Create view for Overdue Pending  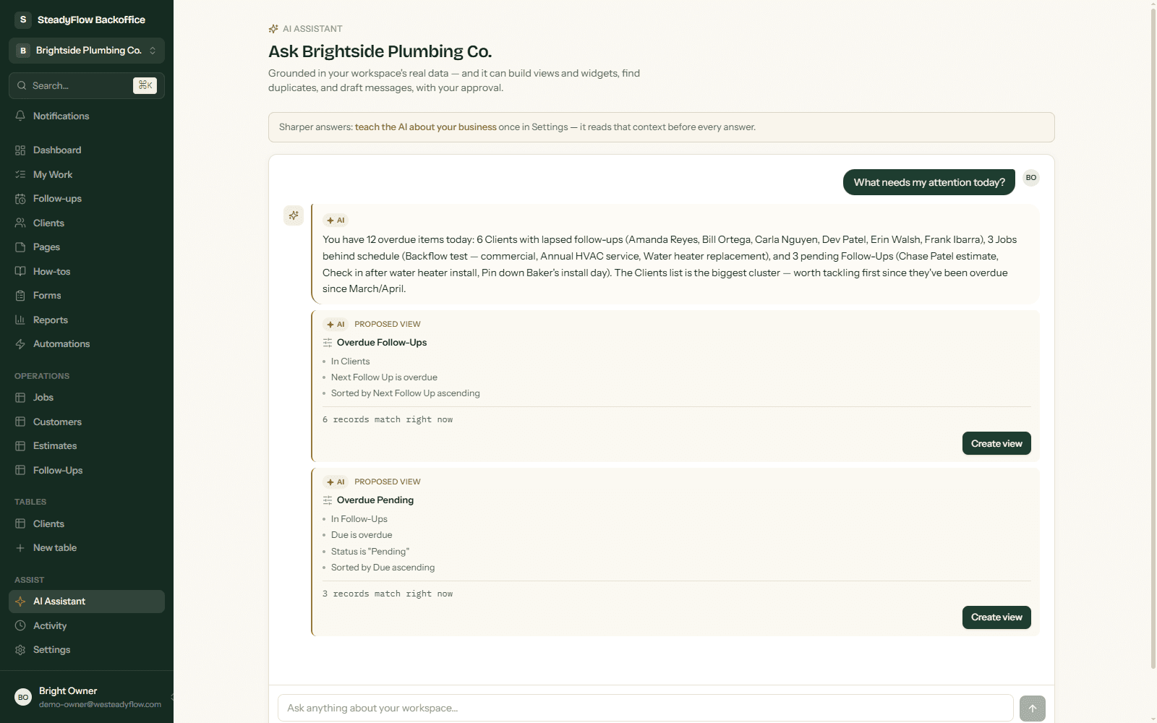tap(996, 617)
